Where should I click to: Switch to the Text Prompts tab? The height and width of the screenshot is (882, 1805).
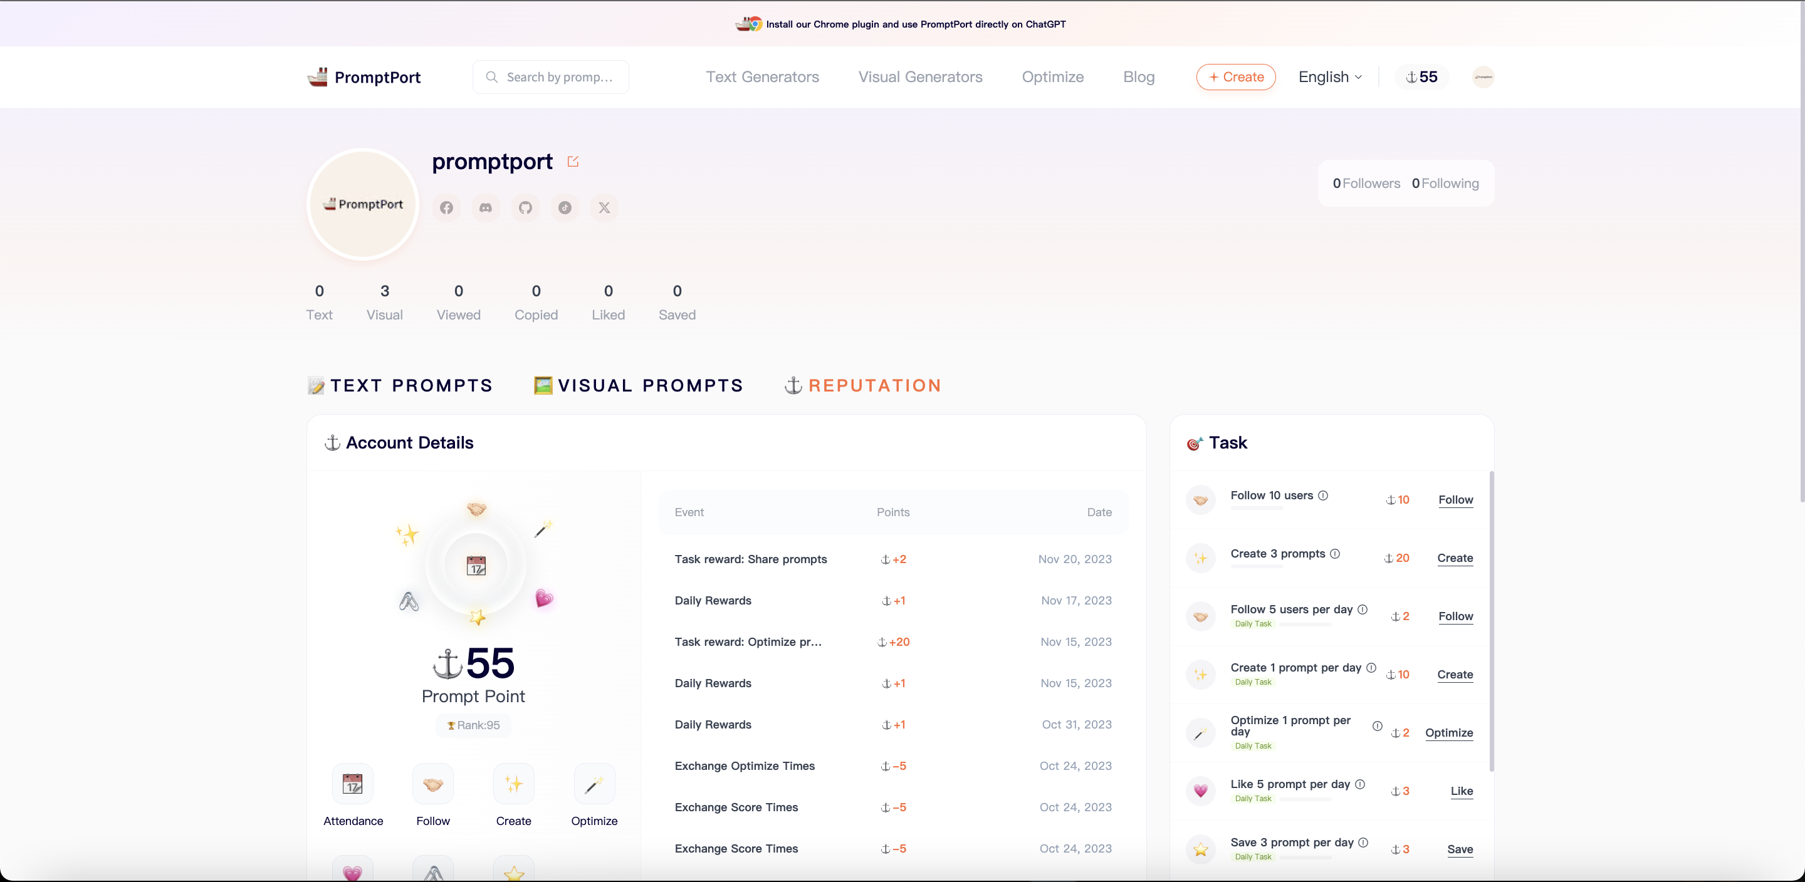tap(400, 385)
